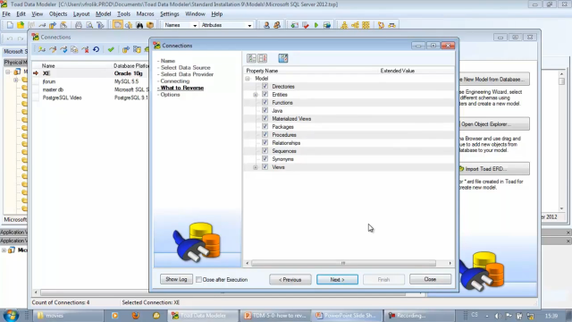Screen dimensions: 572x322
Task: Click the binoculars Find icon
Action: [139, 25]
